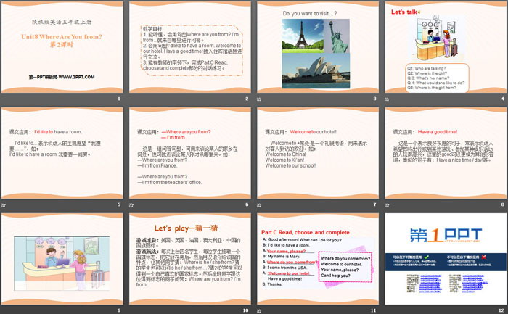Click the animation star icon under slide 3
The width and height of the screenshot is (508, 314).
tap(259, 99)
